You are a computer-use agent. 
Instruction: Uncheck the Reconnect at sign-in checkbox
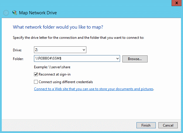coord(36,74)
